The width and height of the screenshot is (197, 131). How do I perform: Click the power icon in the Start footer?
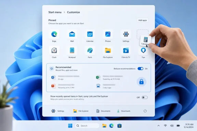point(145,111)
